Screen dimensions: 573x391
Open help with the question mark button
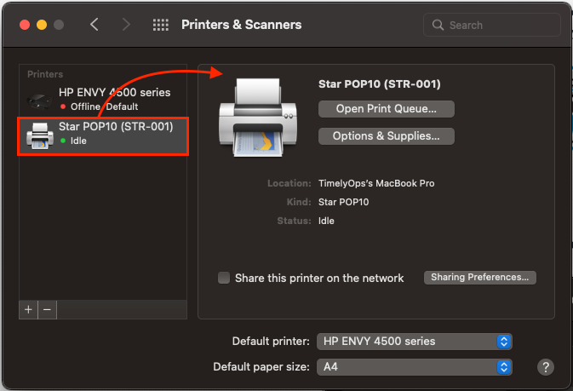coord(546,367)
